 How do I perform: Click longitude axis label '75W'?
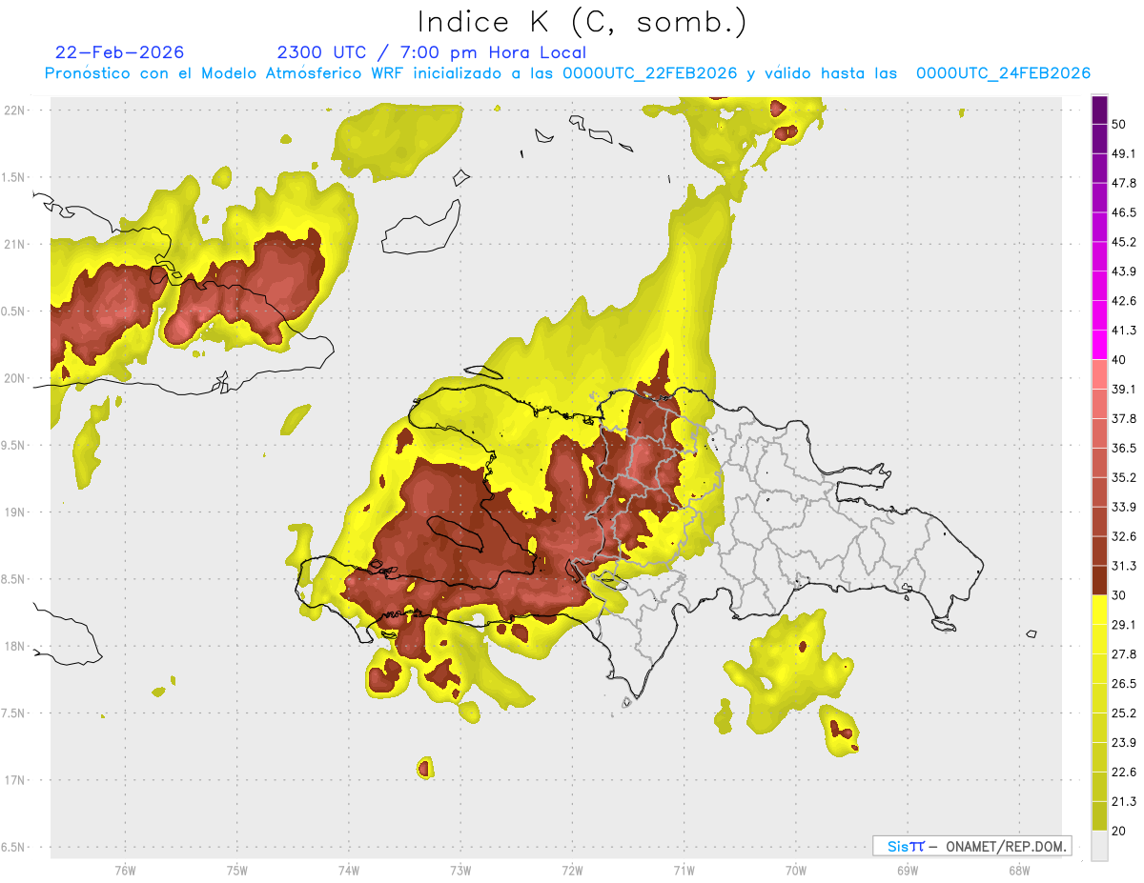point(237,870)
